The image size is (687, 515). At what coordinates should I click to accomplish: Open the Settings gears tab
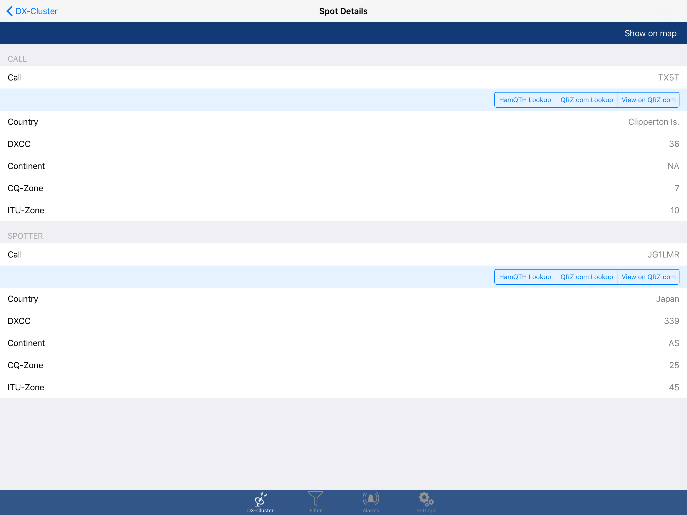pos(426,499)
